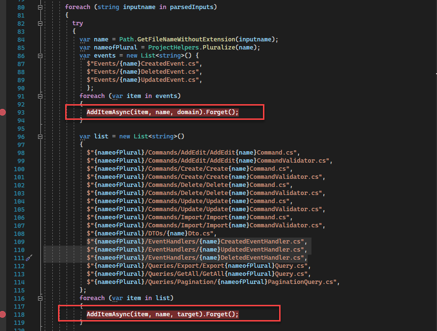Screen dimensions: 437x331
Task: Click the ProjectHelpers class reference
Action: pos(174,48)
